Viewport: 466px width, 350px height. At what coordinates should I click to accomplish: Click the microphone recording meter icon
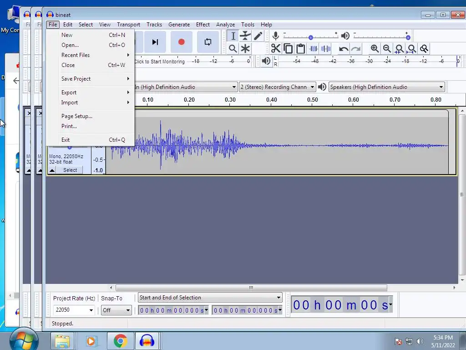pos(276,36)
